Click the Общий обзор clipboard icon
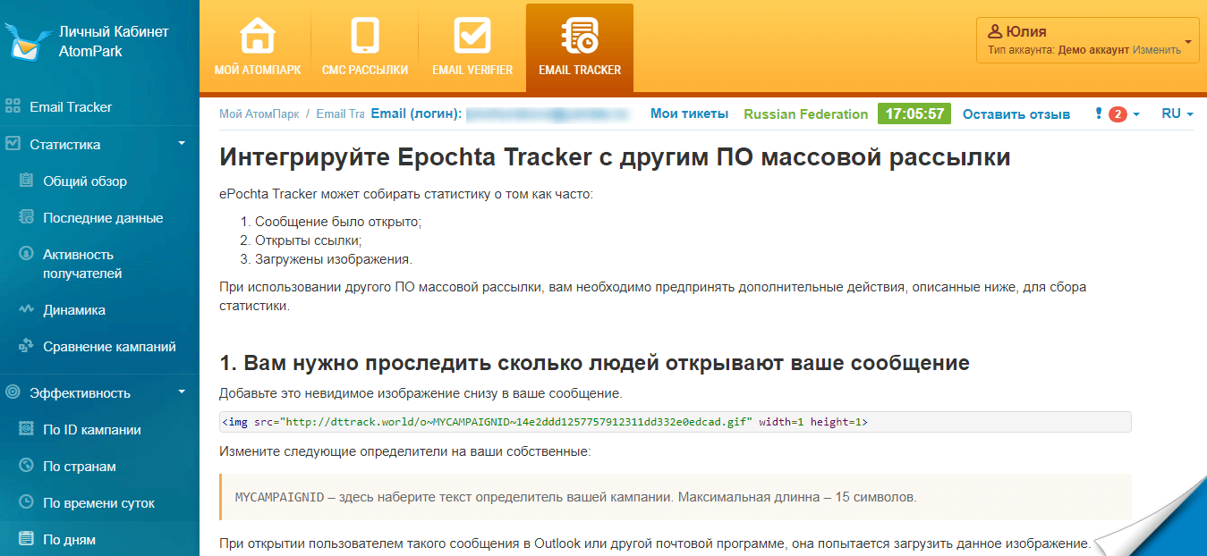 pos(26,181)
